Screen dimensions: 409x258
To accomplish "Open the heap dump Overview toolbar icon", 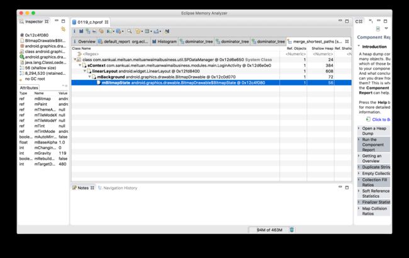I will [74, 31].
